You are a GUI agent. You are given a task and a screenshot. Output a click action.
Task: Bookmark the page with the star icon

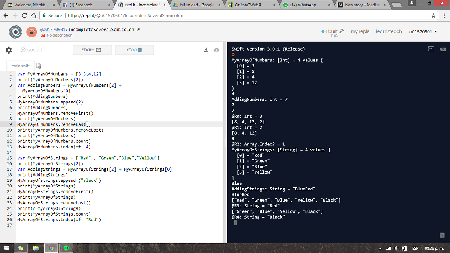tap(434, 15)
